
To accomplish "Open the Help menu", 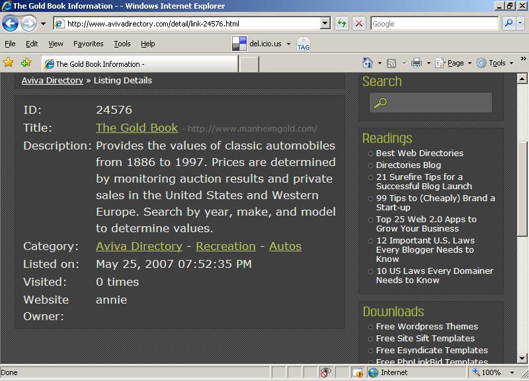I will [147, 44].
